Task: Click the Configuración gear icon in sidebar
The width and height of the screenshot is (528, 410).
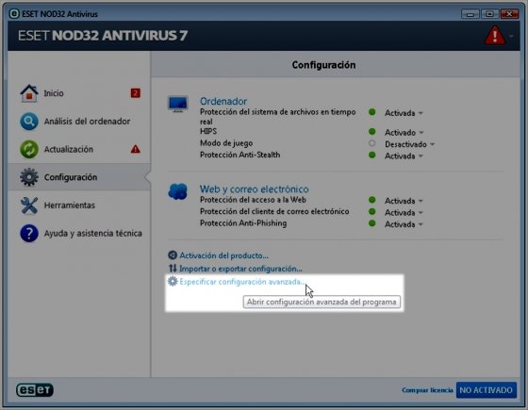Action: (29, 177)
